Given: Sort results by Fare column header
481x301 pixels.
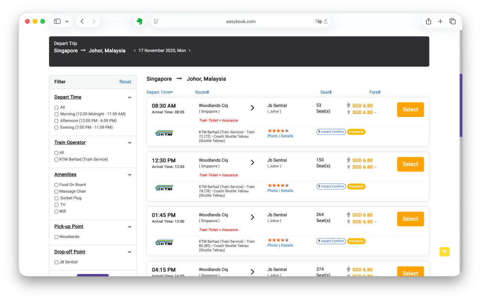Looking at the screenshot, I should pyautogui.click(x=374, y=92).
